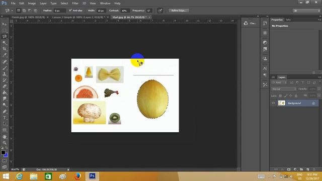
Task: Choose Subtract from selection mode
Action: 30,10
